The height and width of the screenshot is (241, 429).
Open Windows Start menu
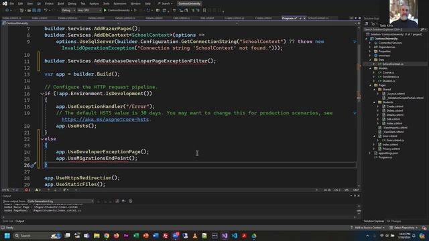(7, 236)
